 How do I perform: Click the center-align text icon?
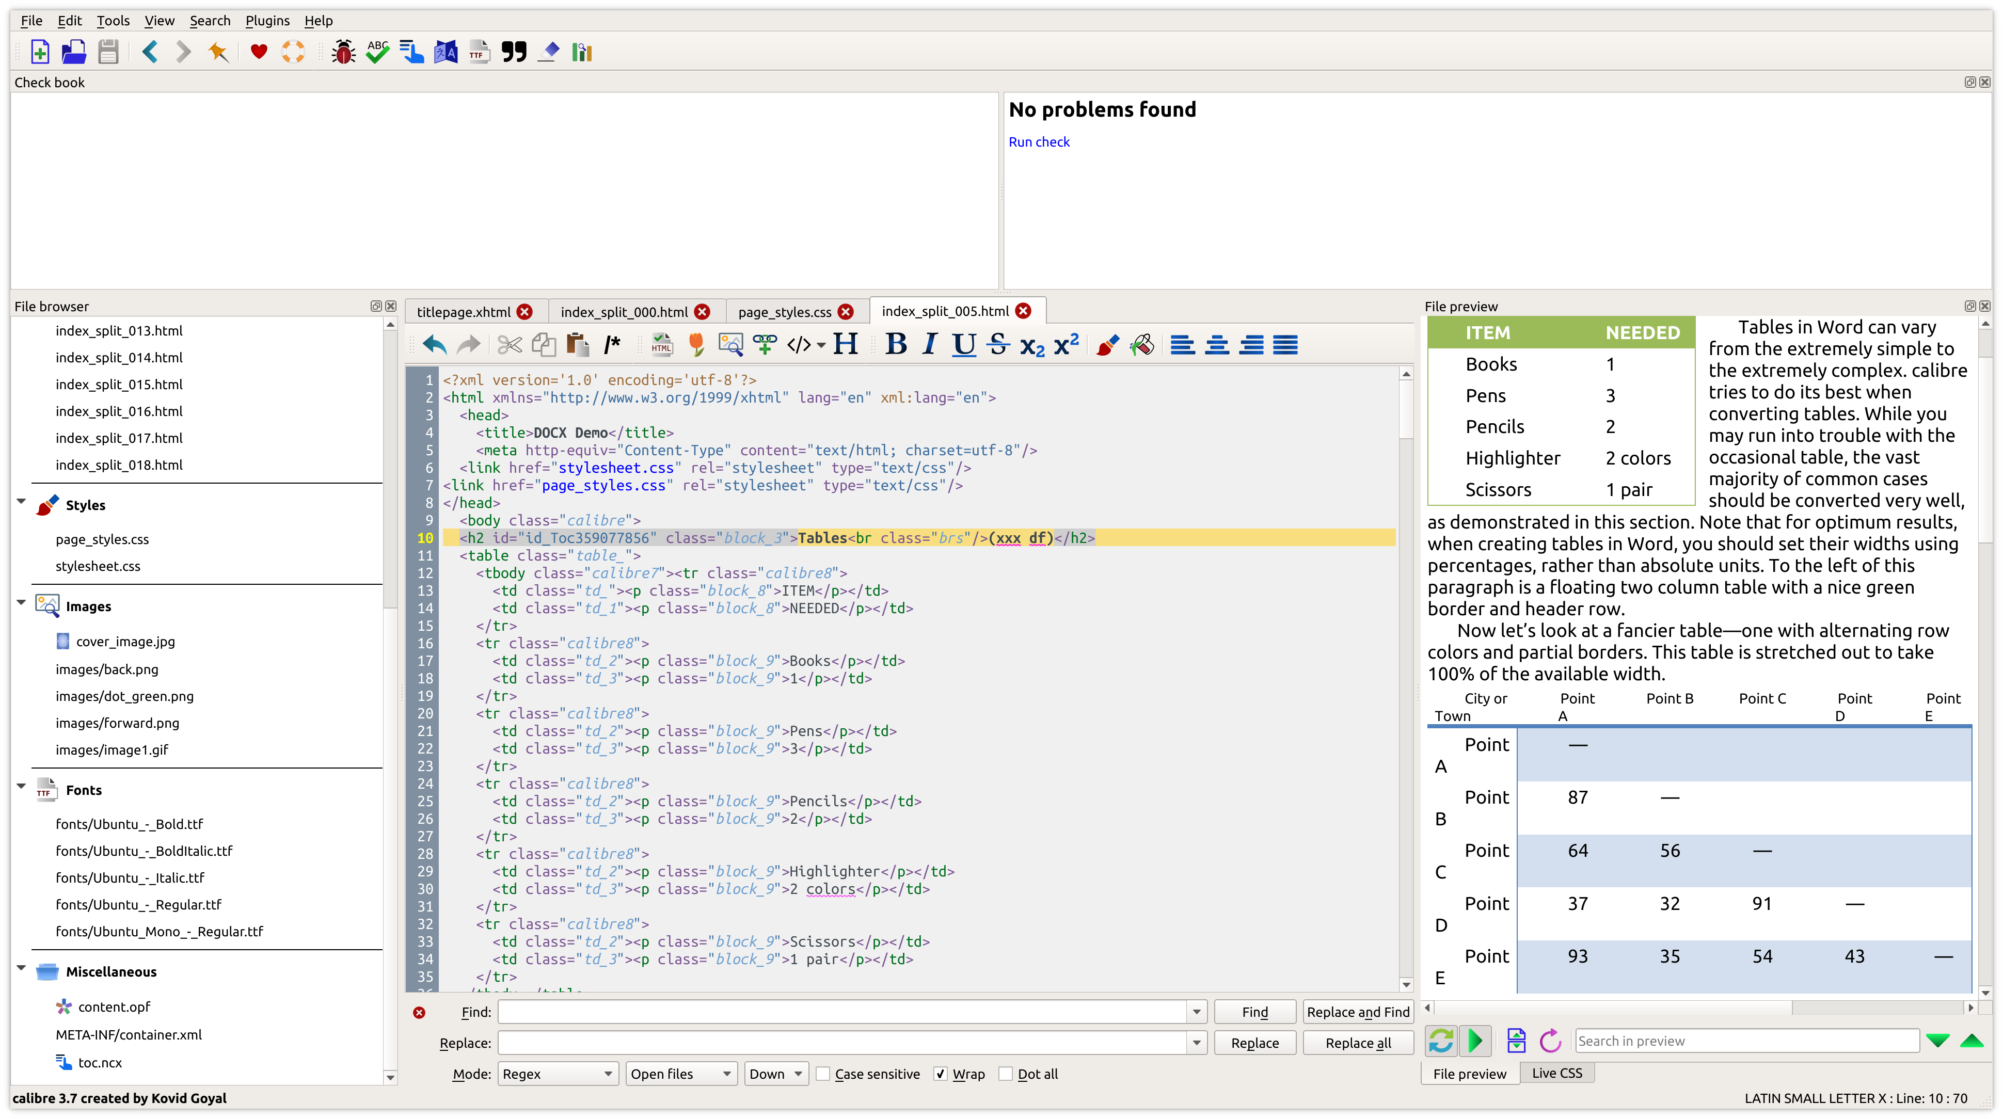click(1217, 344)
